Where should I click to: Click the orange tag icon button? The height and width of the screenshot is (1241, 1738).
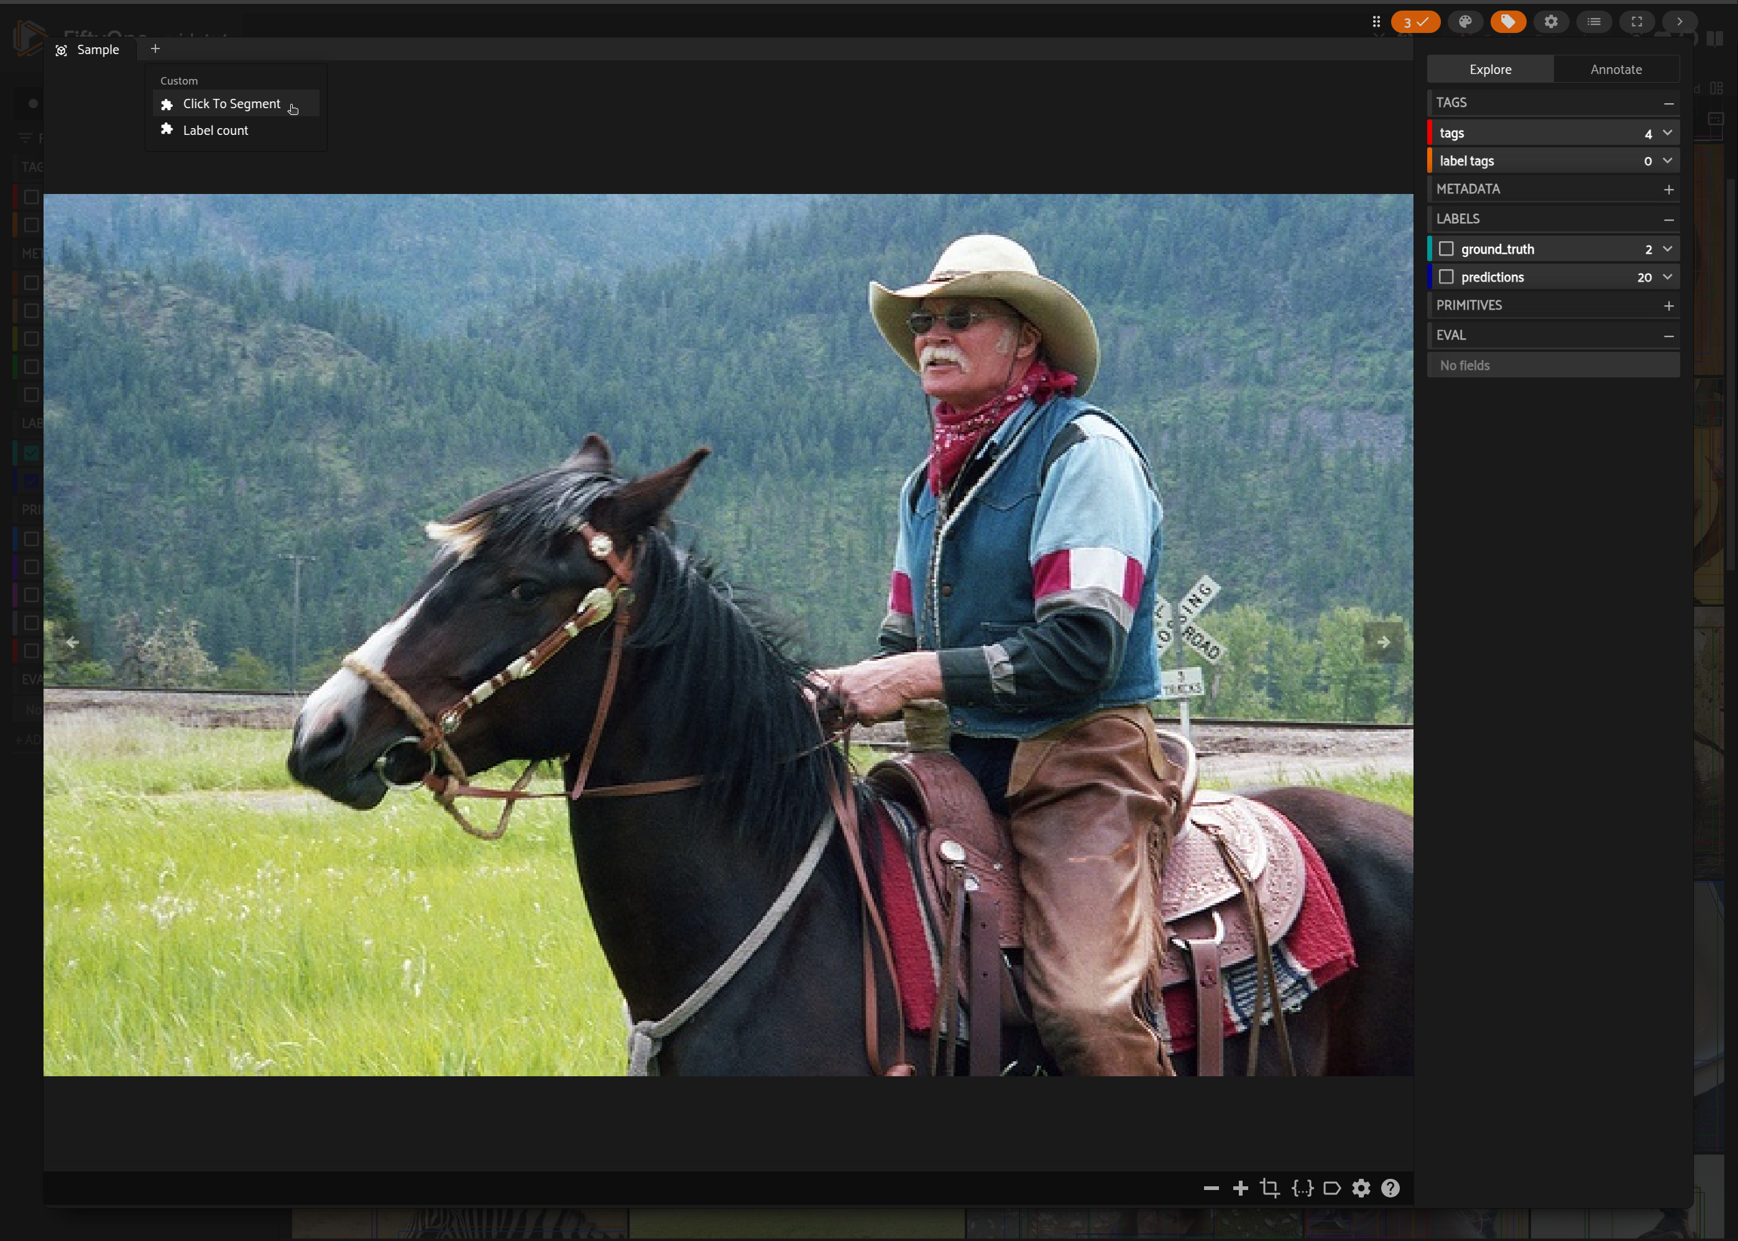tap(1507, 21)
